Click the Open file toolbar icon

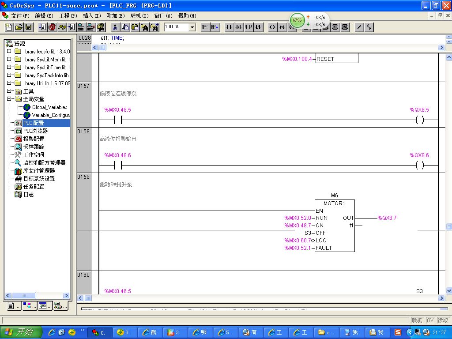tap(19, 27)
